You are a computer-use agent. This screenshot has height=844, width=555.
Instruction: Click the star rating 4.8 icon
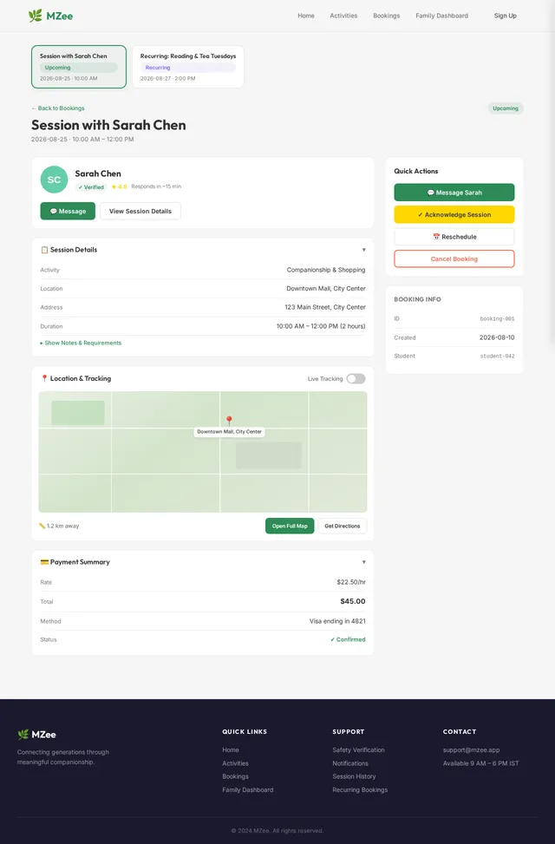coord(114,186)
